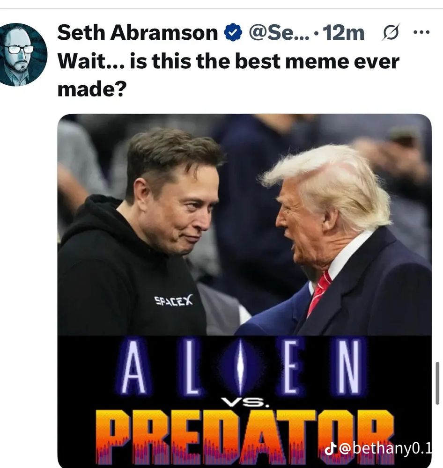Click the red striped tie in the photo

[x=318, y=294]
